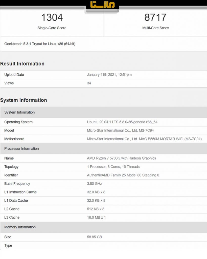Click the processor Name label
The image size is (207, 259).
tap(9, 158)
